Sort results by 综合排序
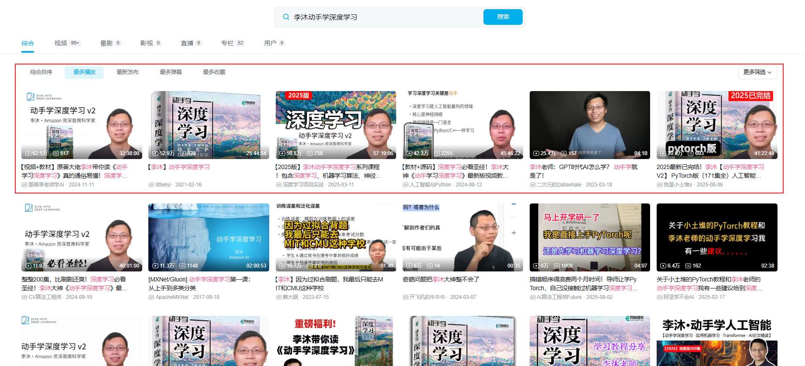The height and width of the screenshot is (366, 805). click(41, 72)
